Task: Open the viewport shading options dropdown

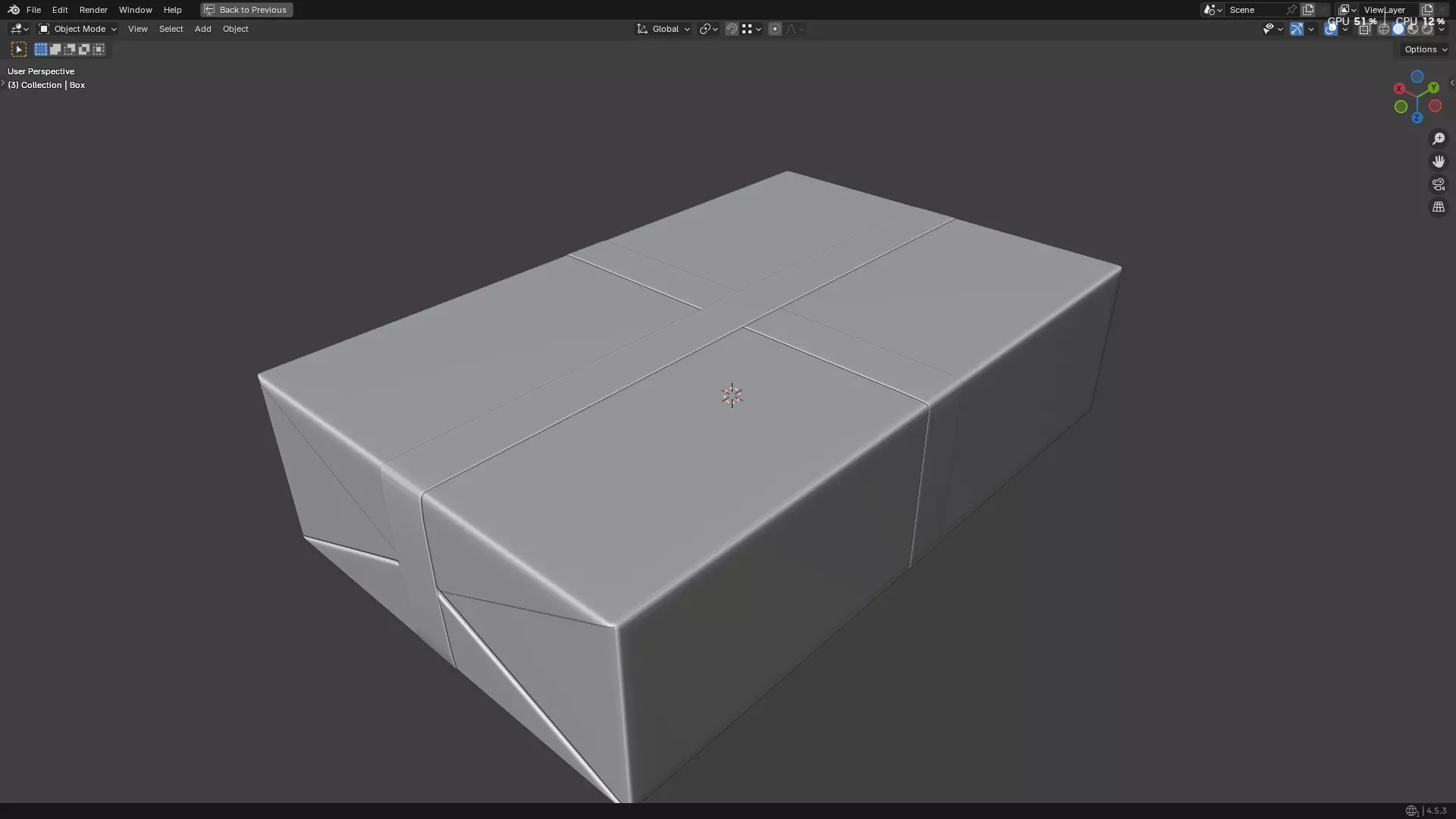Action: tap(1442, 29)
